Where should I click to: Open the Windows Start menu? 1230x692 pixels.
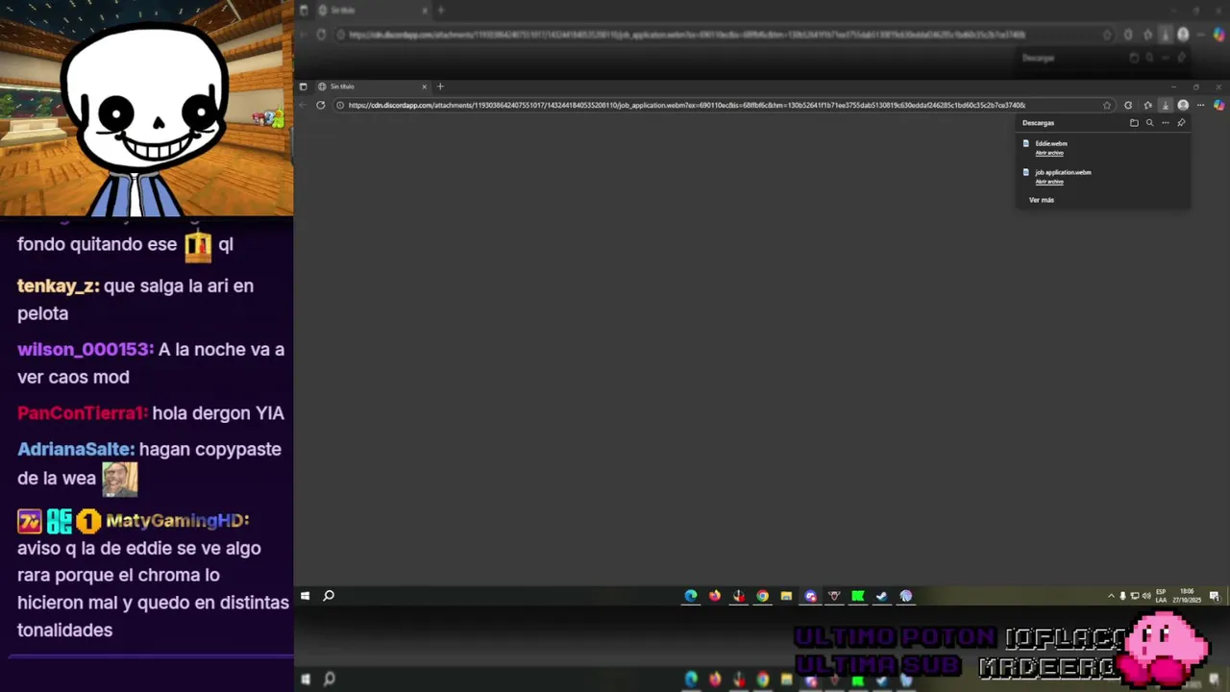pyautogui.click(x=305, y=596)
